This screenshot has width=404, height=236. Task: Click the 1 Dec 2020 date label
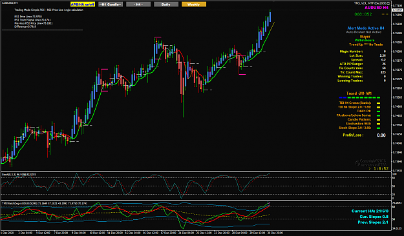point(6,233)
